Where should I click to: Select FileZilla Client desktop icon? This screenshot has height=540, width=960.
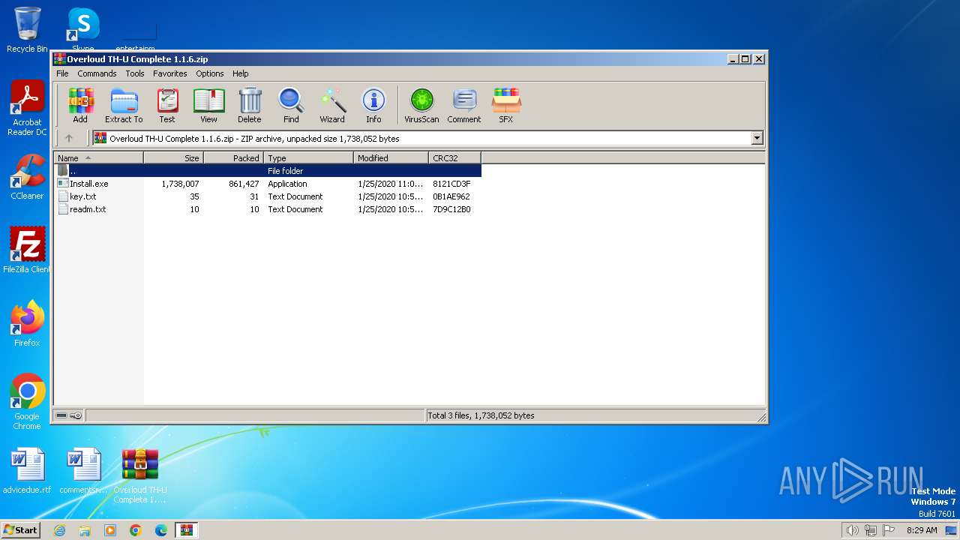click(x=27, y=250)
